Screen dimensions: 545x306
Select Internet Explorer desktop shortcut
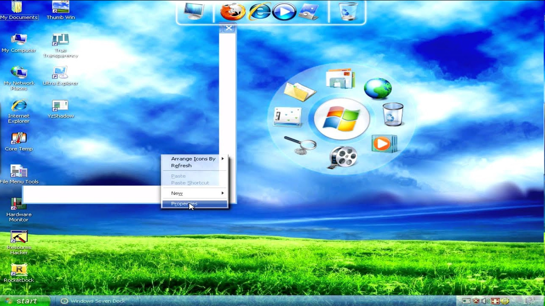19,111
